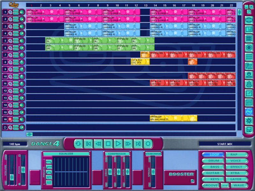Image resolution: width=255 pixels, height=191 pixels.
Task: Click the GROOVE button
Action: 211,185
